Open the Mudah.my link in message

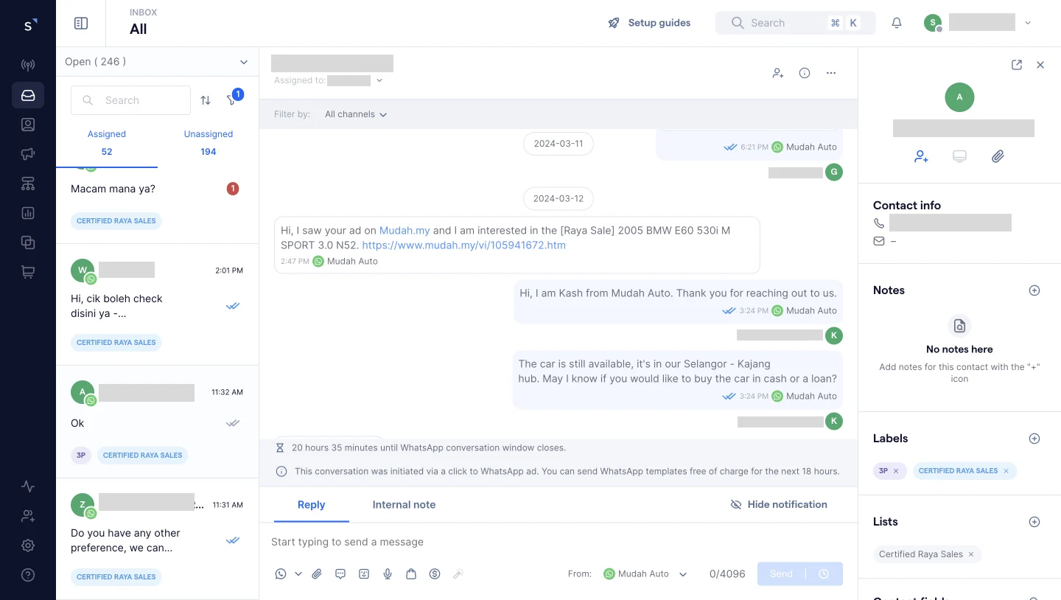[x=405, y=230]
